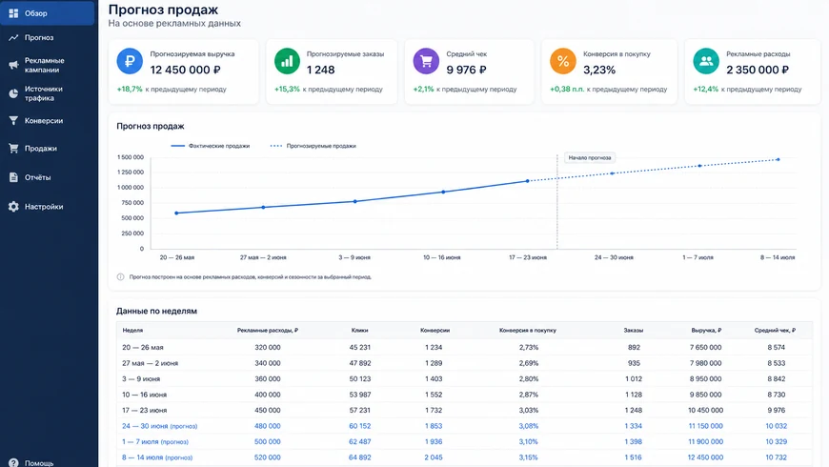Sort by Средний чек, ₽ column header
The image size is (829, 467).
coord(775,330)
